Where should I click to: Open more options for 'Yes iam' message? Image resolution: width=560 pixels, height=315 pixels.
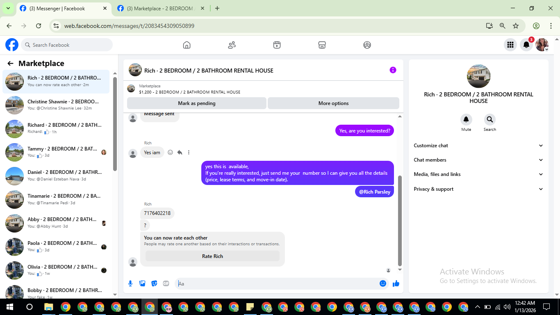(189, 153)
